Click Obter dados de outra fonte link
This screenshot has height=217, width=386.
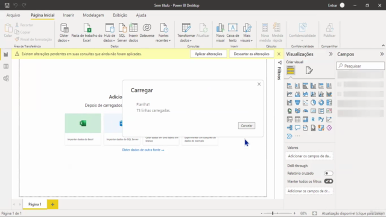(143, 150)
